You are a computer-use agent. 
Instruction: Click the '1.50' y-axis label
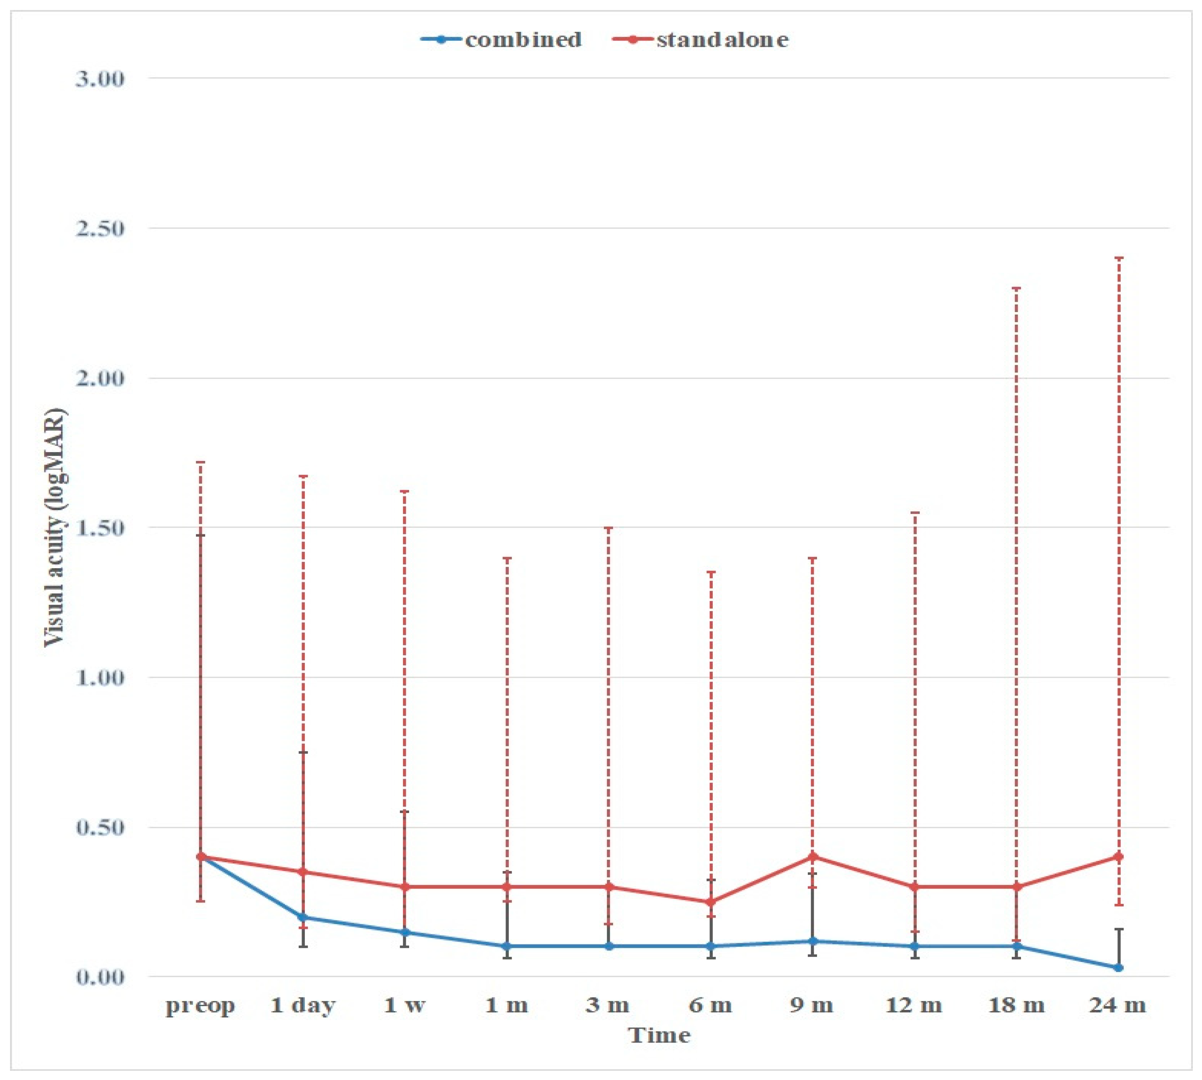(x=100, y=528)
